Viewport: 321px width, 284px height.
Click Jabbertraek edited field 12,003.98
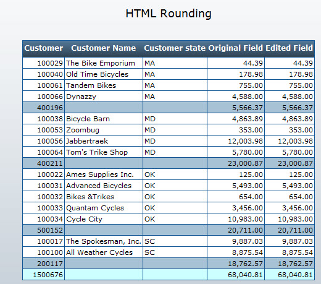click(x=290, y=141)
